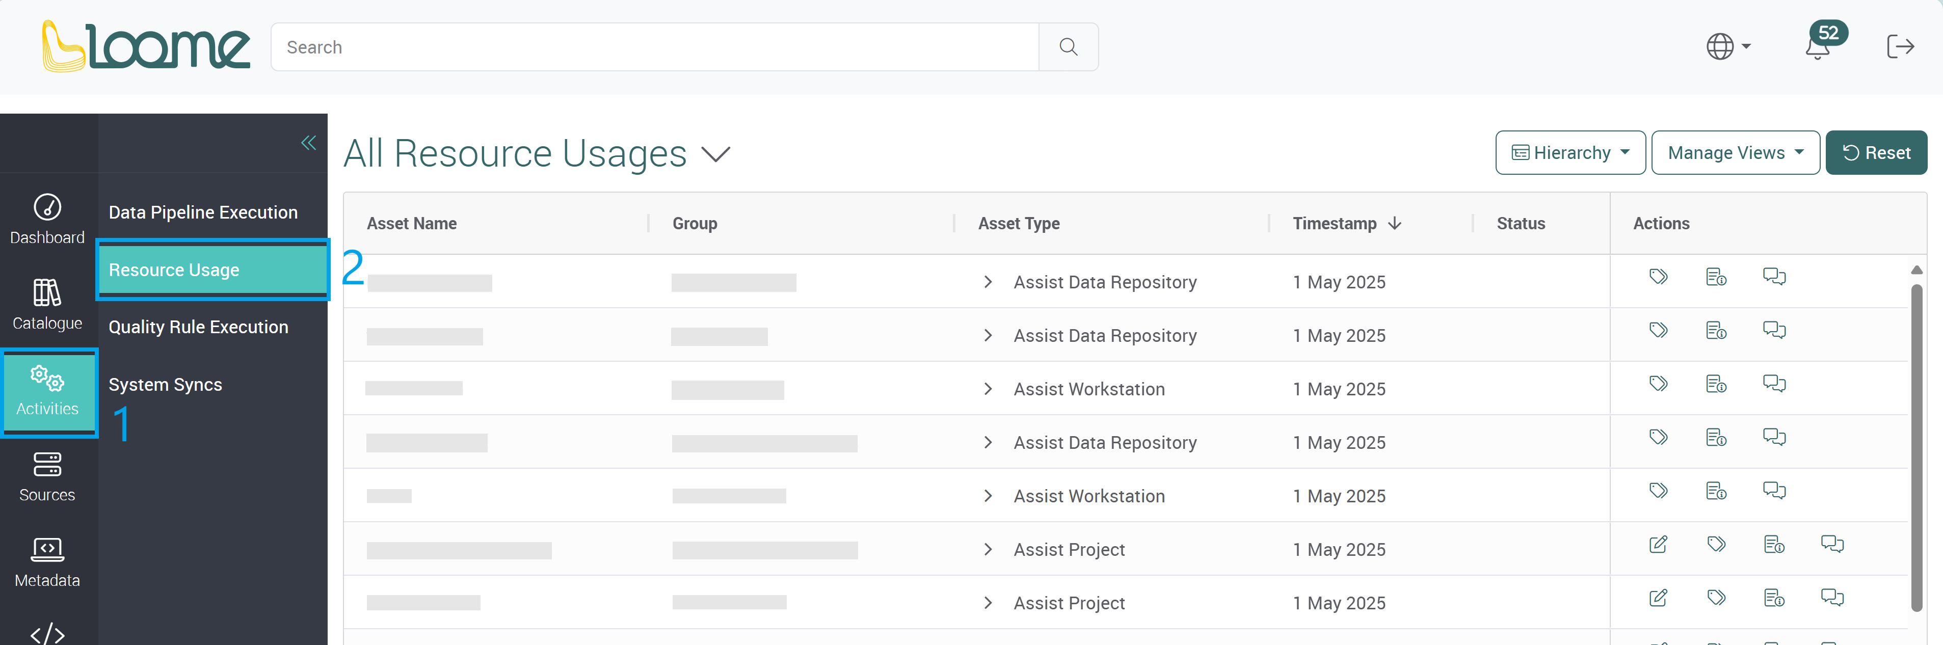1943x645 pixels.
Task: Open comments in second Assist Project row
Action: pos(1832,598)
